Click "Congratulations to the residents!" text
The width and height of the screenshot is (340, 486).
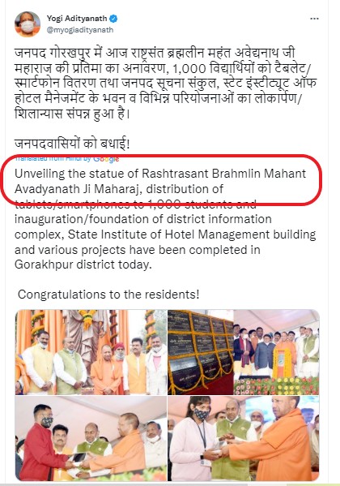coord(108,295)
